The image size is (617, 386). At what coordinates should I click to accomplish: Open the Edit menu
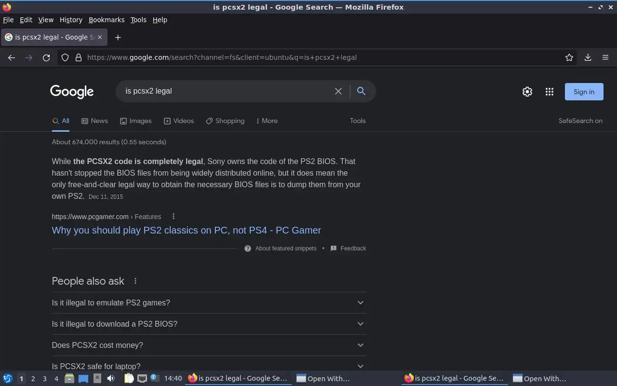[26, 20]
